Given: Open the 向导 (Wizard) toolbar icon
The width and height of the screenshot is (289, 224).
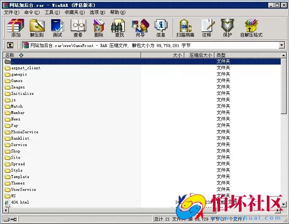Looking at the screenshot, I should coord(140,28).
